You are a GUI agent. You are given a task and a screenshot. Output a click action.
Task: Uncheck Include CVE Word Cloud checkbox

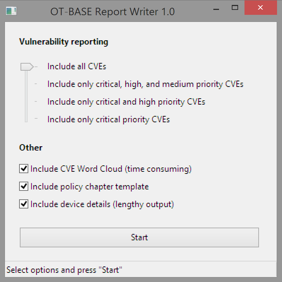[x=24, y=169]
